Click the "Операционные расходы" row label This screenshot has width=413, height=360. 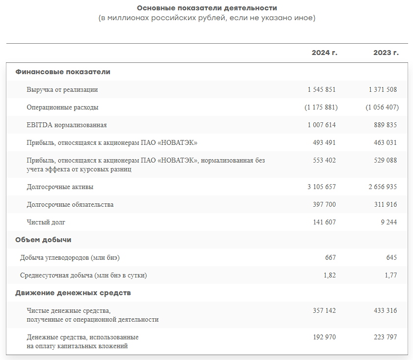coord(62,108)
